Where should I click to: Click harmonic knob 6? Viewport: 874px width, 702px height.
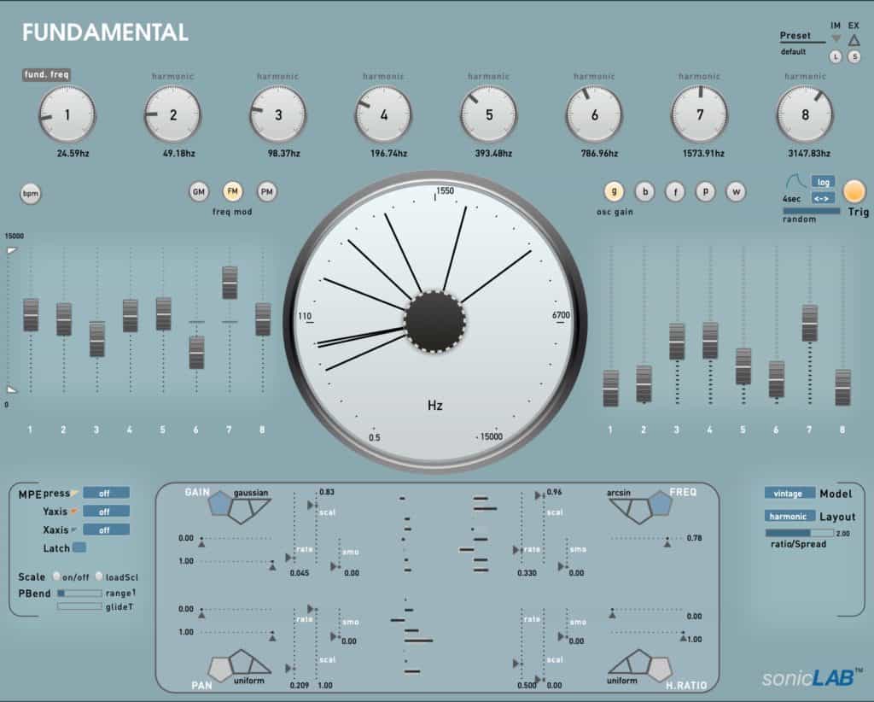coord(594,114)
